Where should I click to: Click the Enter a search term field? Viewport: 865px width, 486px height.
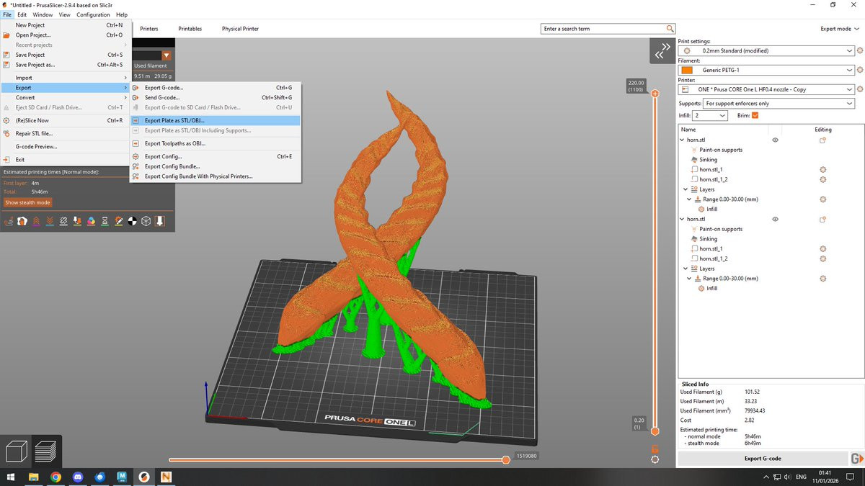click(603, 29)
